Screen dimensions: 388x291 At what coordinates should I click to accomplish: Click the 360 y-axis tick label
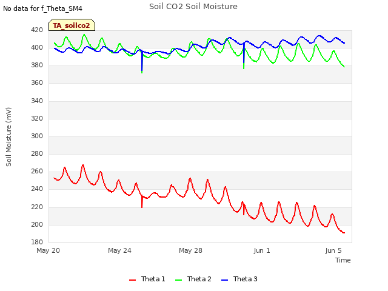37,82
